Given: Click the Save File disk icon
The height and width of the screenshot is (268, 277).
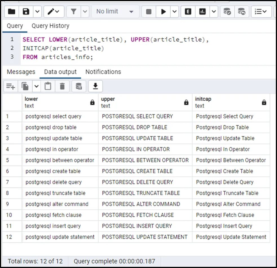Looking at the screenshot, I should pyautogui.click(x=26, y=12).
